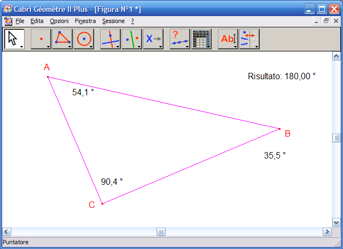343x249 pixels.
Task: Click the Cabri document icon in menu bar
Action: click(x=8, y=21)
